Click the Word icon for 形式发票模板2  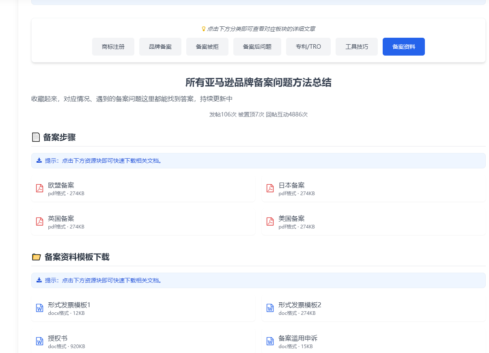coord(270,308)
